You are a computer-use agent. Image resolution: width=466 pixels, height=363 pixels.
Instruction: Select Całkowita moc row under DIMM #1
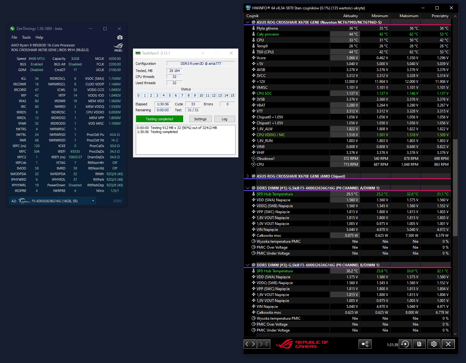pyautogui.click(x=347, y=235)
